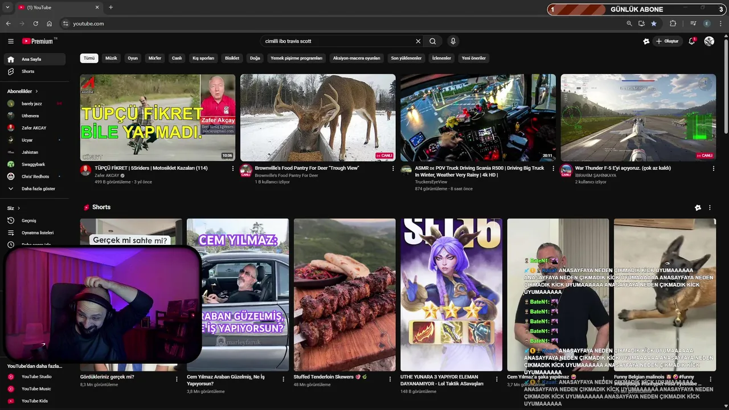Open YouTube Music link
This screenshot has height=410, width=729.
34,389
